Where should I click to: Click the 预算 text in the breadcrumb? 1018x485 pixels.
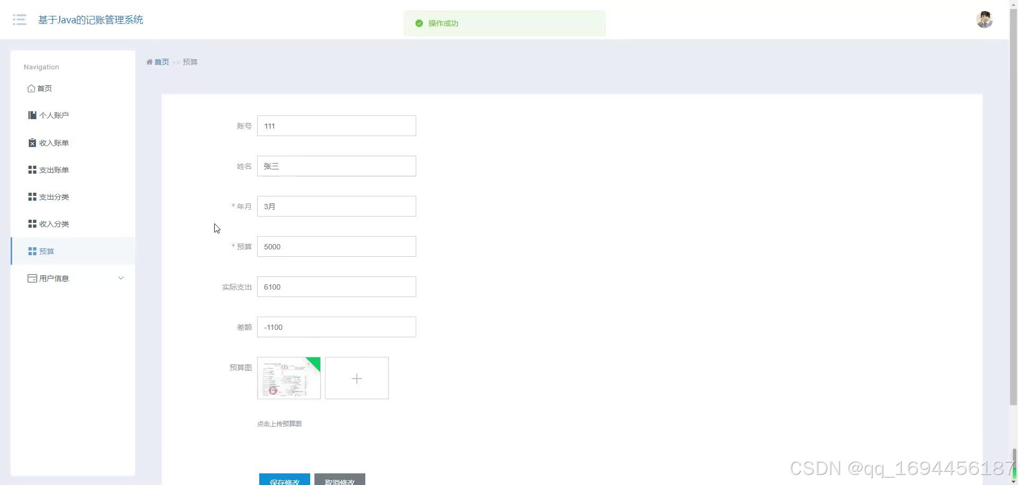(x=190, y=62)
